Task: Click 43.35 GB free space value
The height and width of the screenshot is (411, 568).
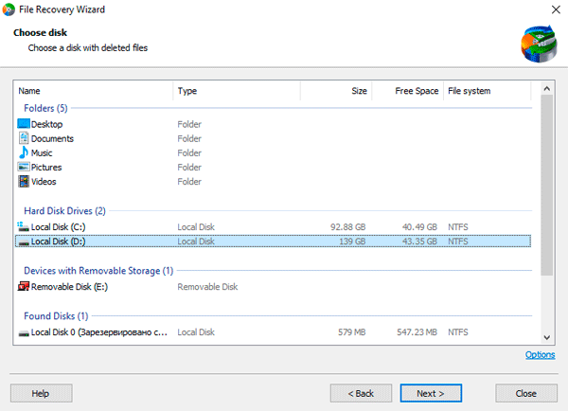Action: pos(419,241)
